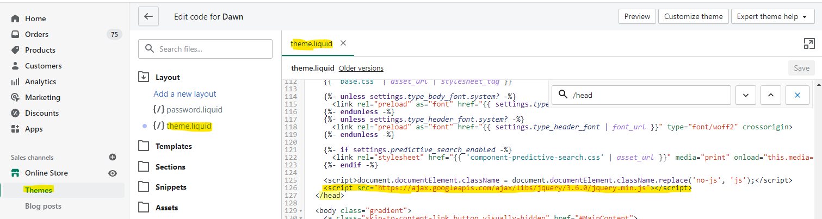Click the 75 orders count badge
The height and width of the screenshot is (219, 822).
[x=114, y=34]
